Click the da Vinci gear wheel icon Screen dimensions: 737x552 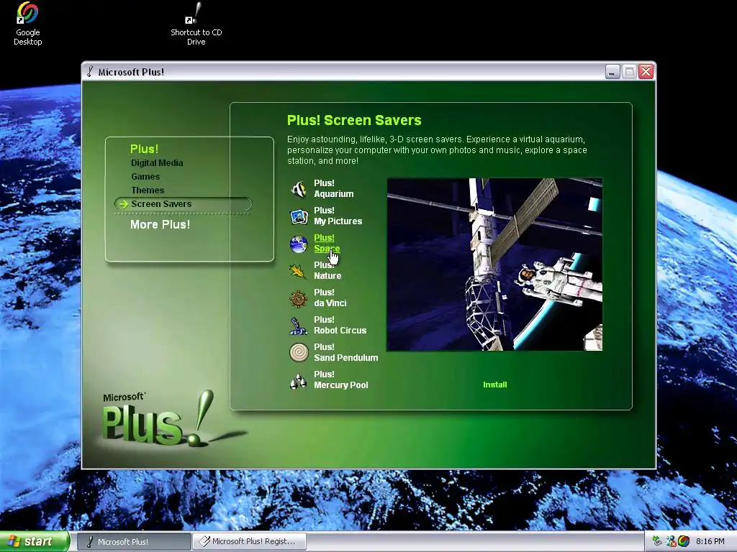click(x=299, y=298)
